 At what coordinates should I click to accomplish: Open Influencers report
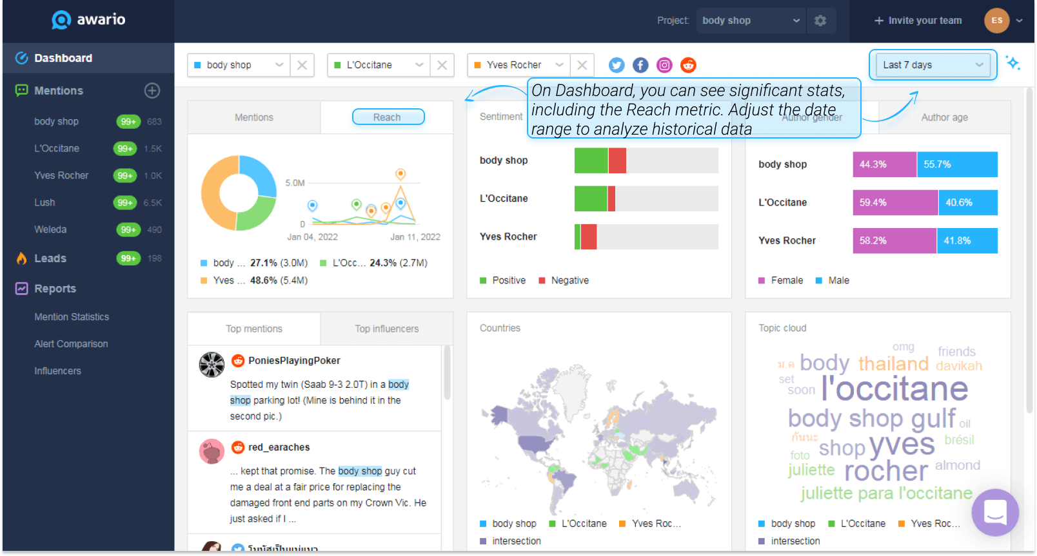(x=57, y=371)
